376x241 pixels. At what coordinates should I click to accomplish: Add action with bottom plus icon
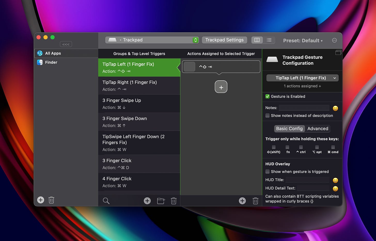tap(242, 201)
